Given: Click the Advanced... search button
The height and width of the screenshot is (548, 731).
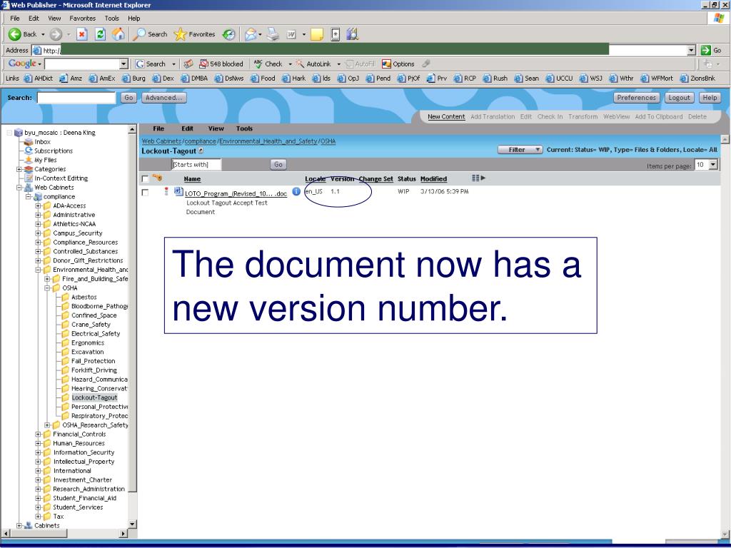Looking at the screenshot, I should coord(163,97).
